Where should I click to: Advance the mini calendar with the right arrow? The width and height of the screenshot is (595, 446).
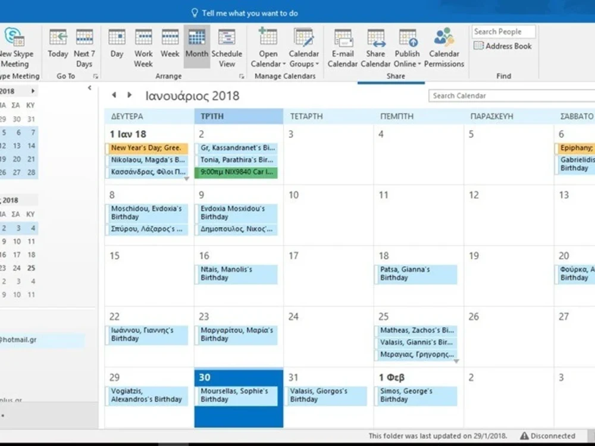click(33, 91)
